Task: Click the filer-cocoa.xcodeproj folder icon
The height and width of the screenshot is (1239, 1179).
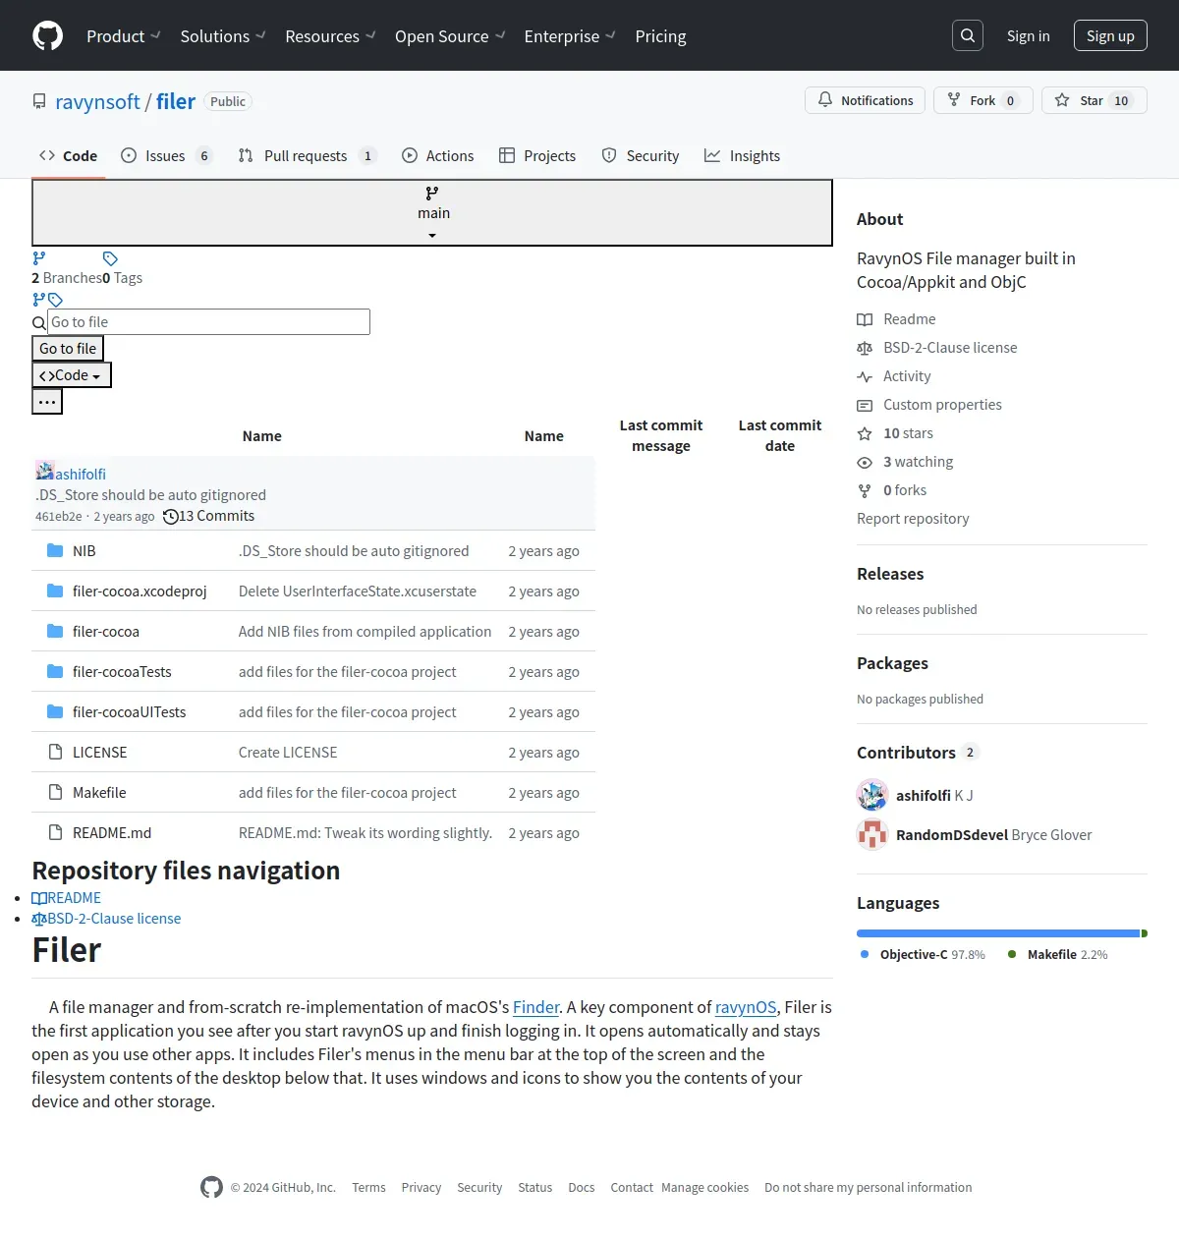Action: point(55,591)
